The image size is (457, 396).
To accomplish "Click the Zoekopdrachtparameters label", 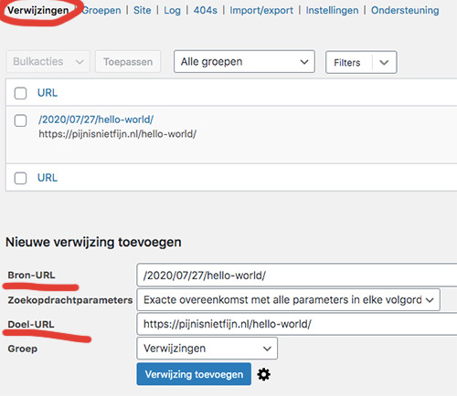I will (x=70, y=300).
